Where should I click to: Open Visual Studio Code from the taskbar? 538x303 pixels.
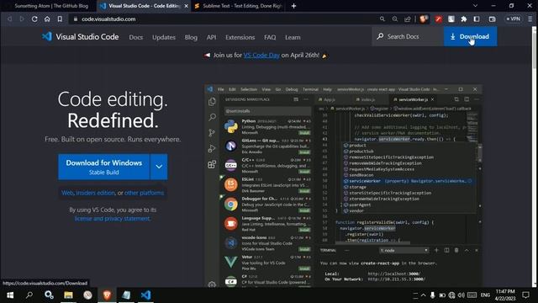[145, 295]
